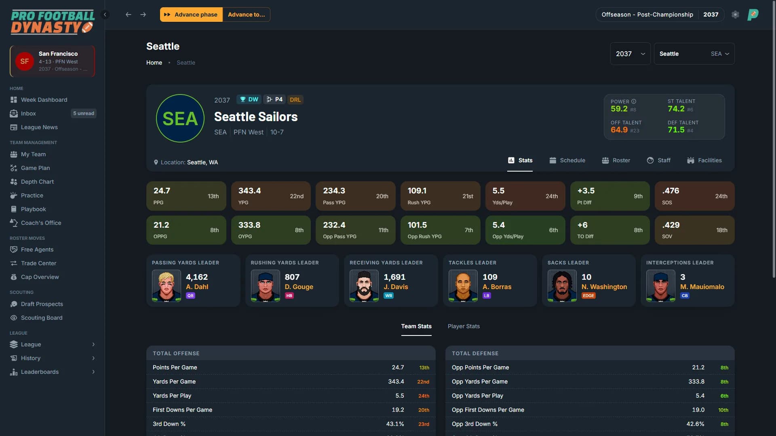Click the Pro Football Dynasty logo
Screen dimensions: 776x436
53,22
